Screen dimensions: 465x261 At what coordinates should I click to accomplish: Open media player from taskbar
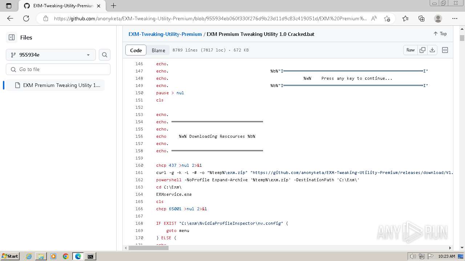pyautogui.click(x=53, y=256)
